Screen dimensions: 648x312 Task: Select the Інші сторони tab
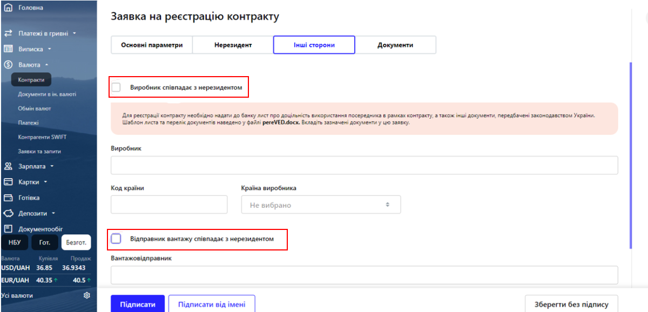314,45
